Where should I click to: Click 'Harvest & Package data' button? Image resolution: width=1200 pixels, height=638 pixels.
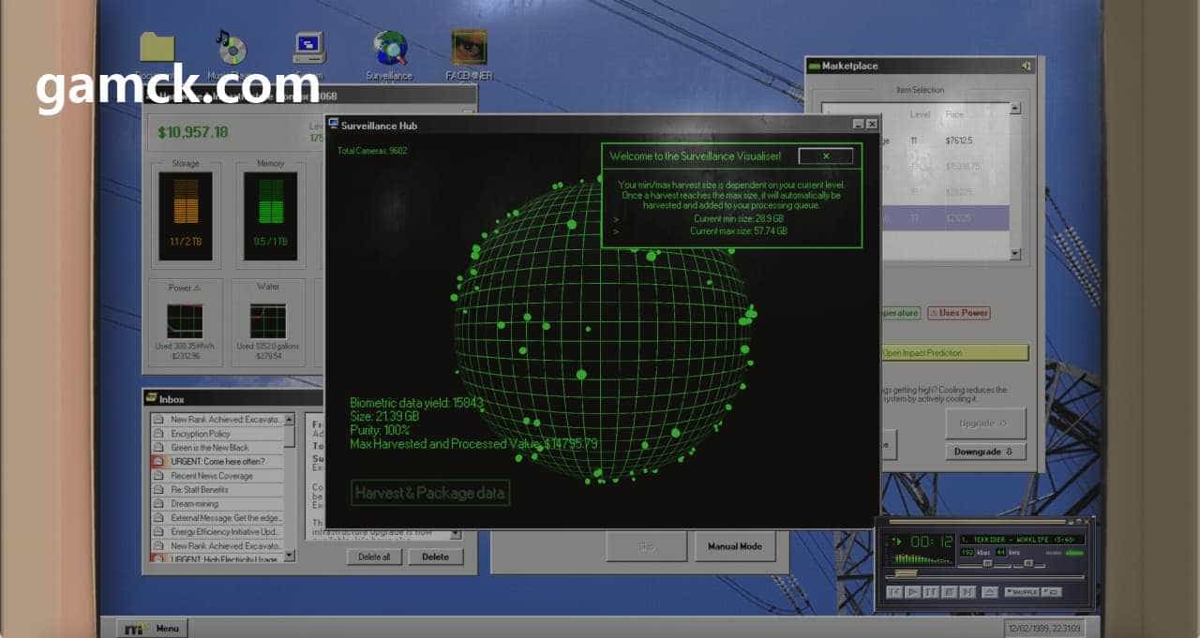(x=431, y=493)
